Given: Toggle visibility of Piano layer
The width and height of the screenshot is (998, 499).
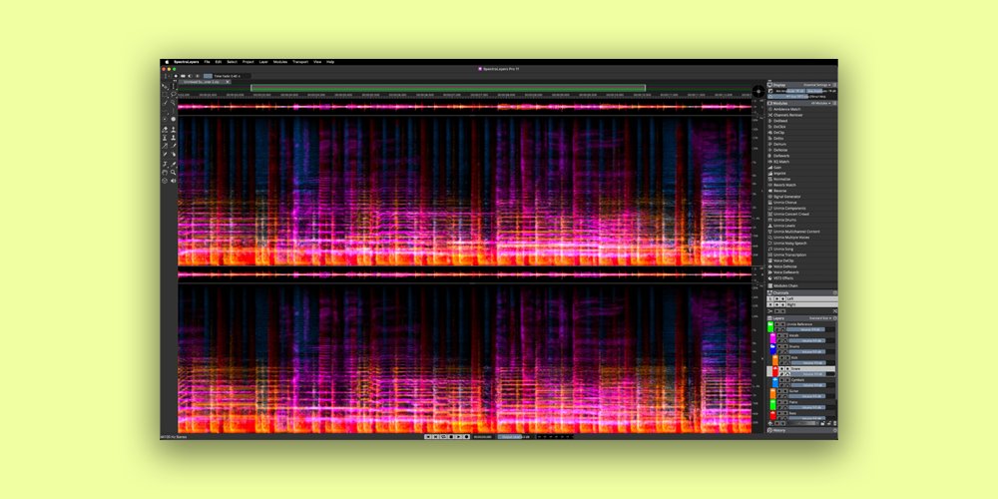Looking at the screenshot, I should tap(779, 402).
